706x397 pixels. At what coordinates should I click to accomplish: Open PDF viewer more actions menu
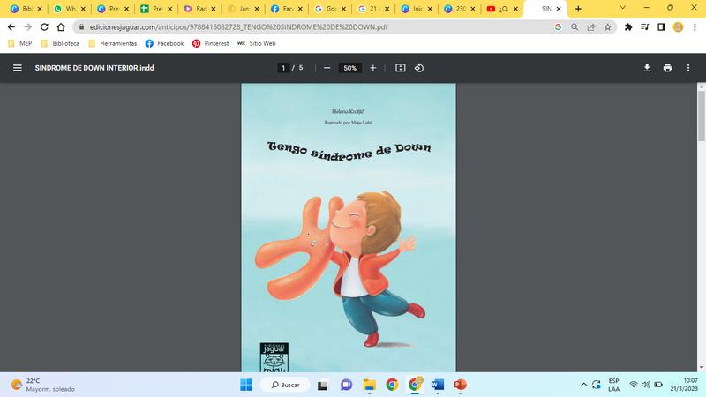pos(688,68)
